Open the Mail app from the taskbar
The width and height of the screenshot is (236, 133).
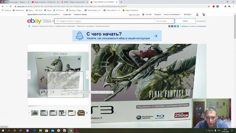pyautogui.click(x=52, y=130)
